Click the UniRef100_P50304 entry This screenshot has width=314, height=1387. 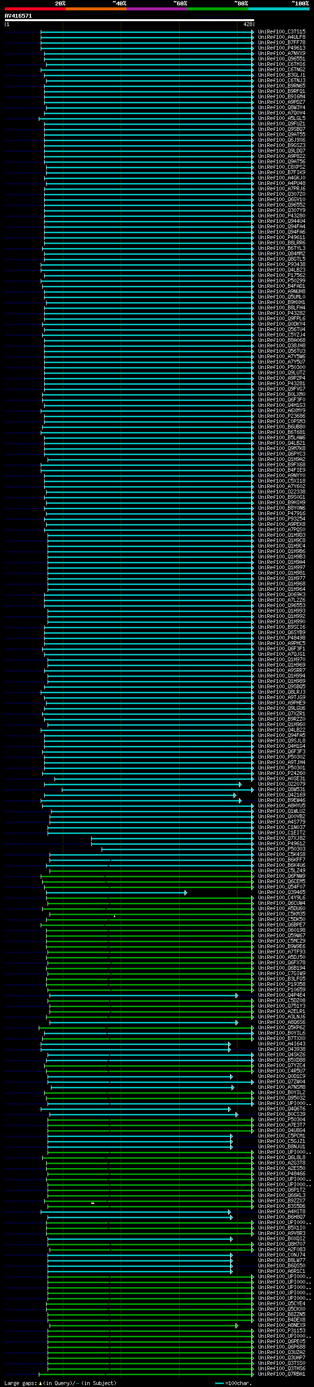click(x=282, y=1119)
